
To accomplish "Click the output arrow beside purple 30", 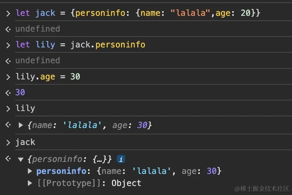I will click(8, 93).
